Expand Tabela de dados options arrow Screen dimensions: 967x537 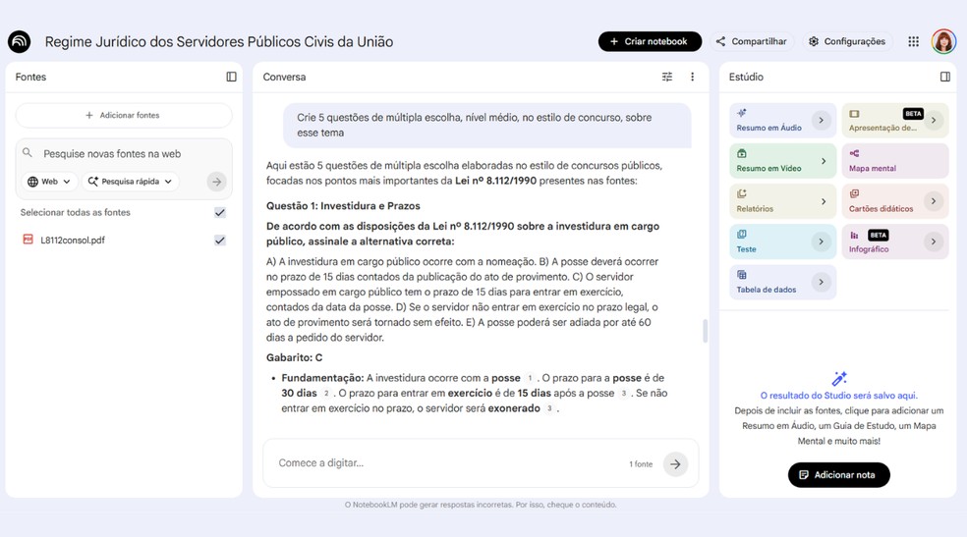pyautogui.click(x=821, y=282)
